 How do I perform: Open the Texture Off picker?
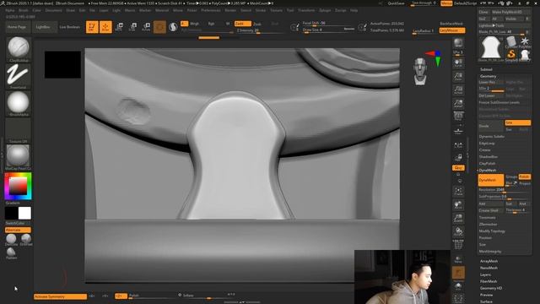coord(19,130)
